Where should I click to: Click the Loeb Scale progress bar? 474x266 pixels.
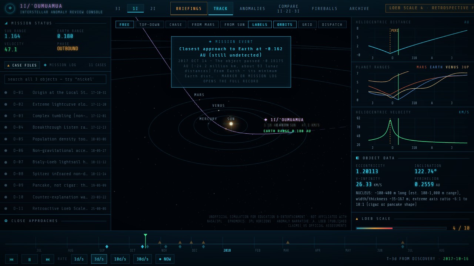click(401, 228)
